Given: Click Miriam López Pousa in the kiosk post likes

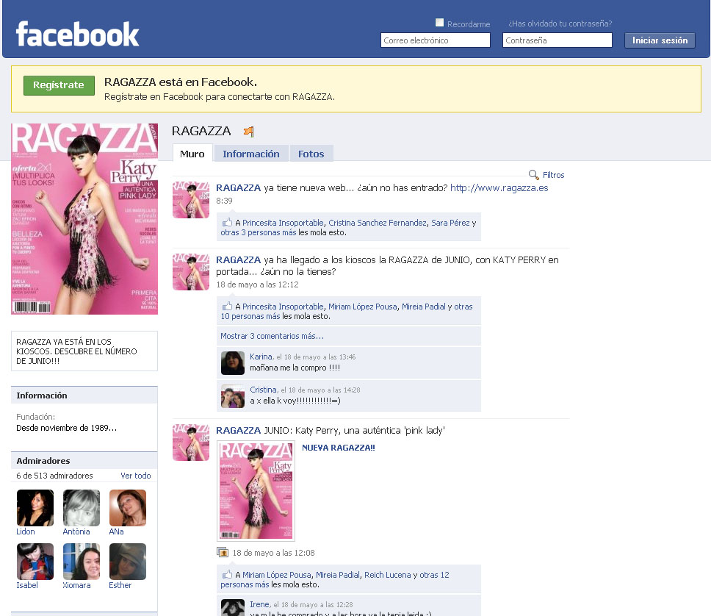Looking at the screenshot, I should (x=363, y=307).
